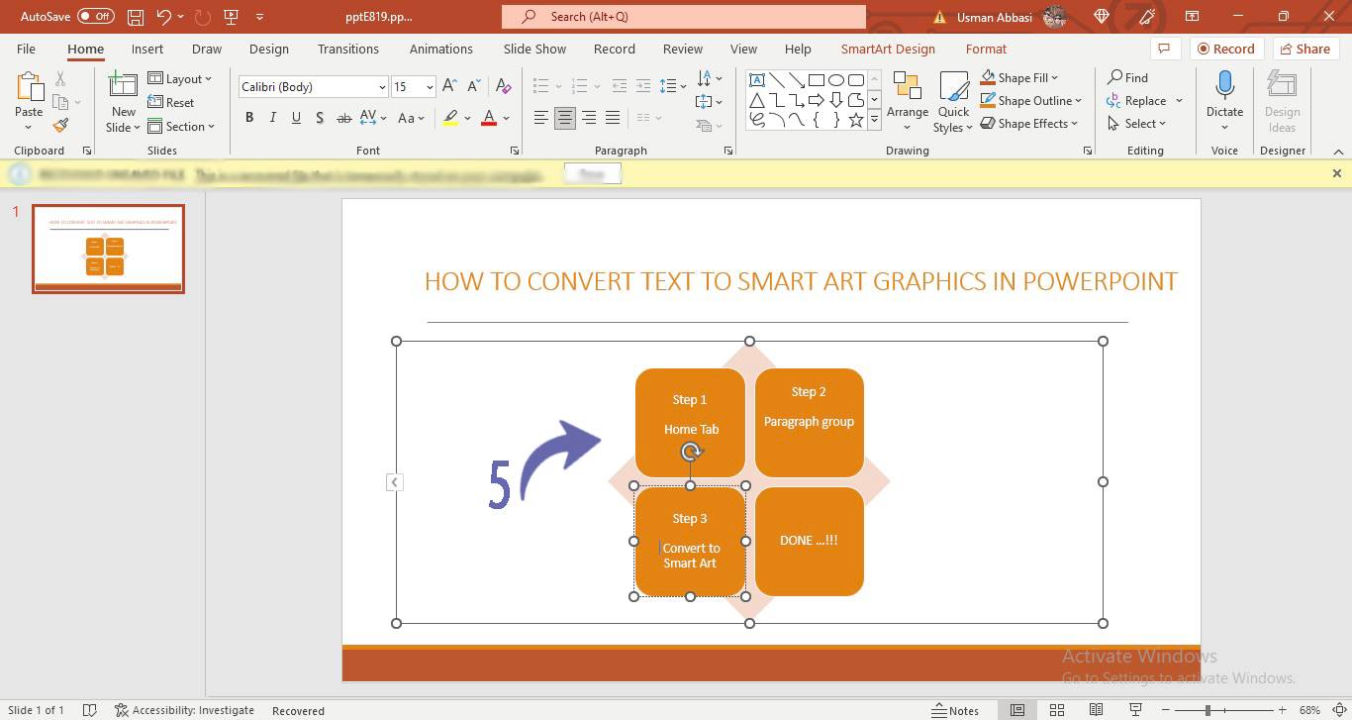
Task: Select the Format Painter brush
Action: [61, 126]
